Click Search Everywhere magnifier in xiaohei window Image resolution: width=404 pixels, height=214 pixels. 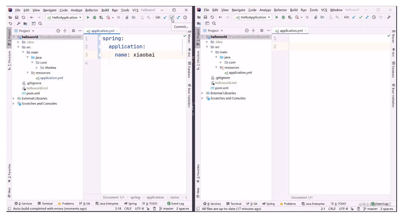[x=214, y=23]
